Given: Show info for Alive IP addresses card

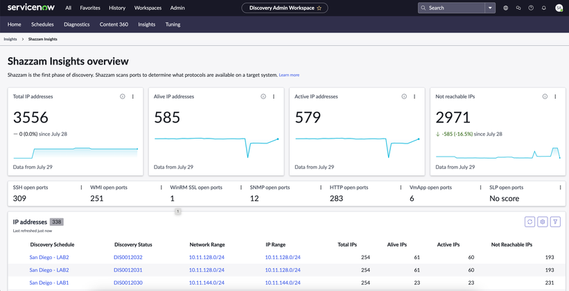Looking at the screenshot, I should click(x=263, y=96).
